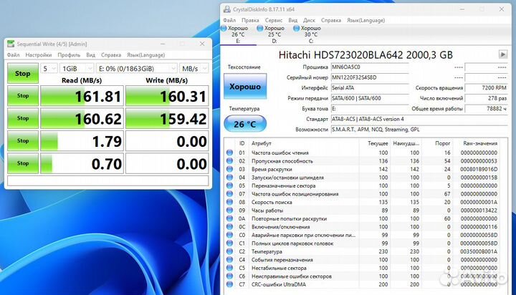
Task: Open Вид menu in CrystalDiskInfo
Action: [x=293, y=20]
